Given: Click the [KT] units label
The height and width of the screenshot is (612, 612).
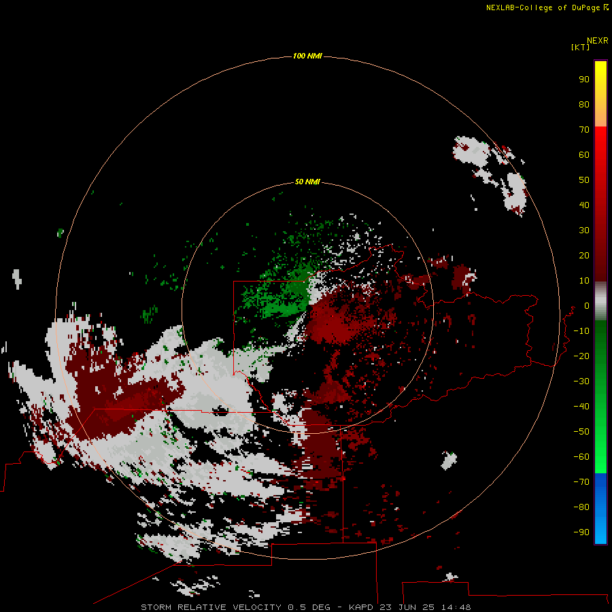Looking at the screenshot, I should 580,47.
